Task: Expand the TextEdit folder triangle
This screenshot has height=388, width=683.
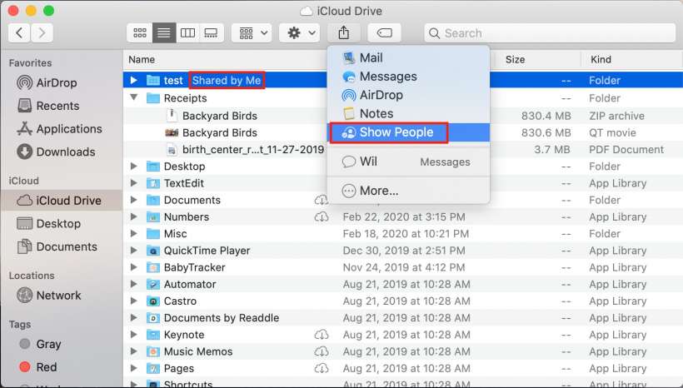Action: click(134, 183)
